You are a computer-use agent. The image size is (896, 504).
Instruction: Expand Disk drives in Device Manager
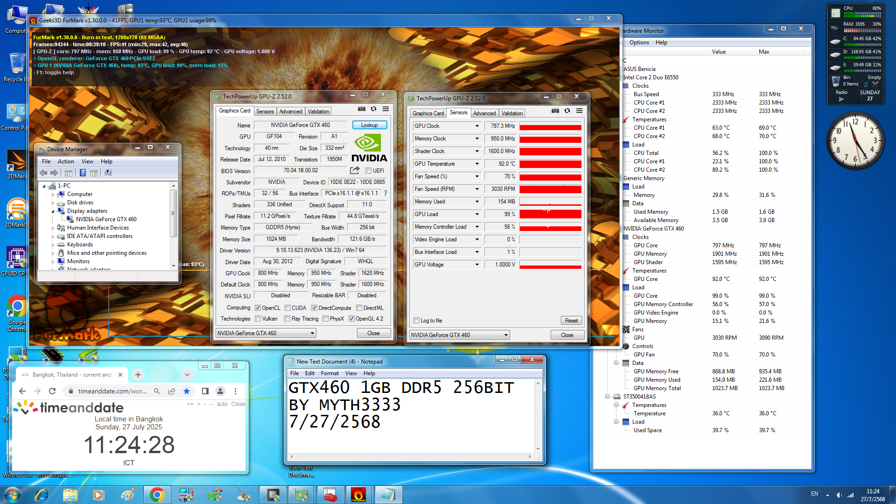coord(53,203)
